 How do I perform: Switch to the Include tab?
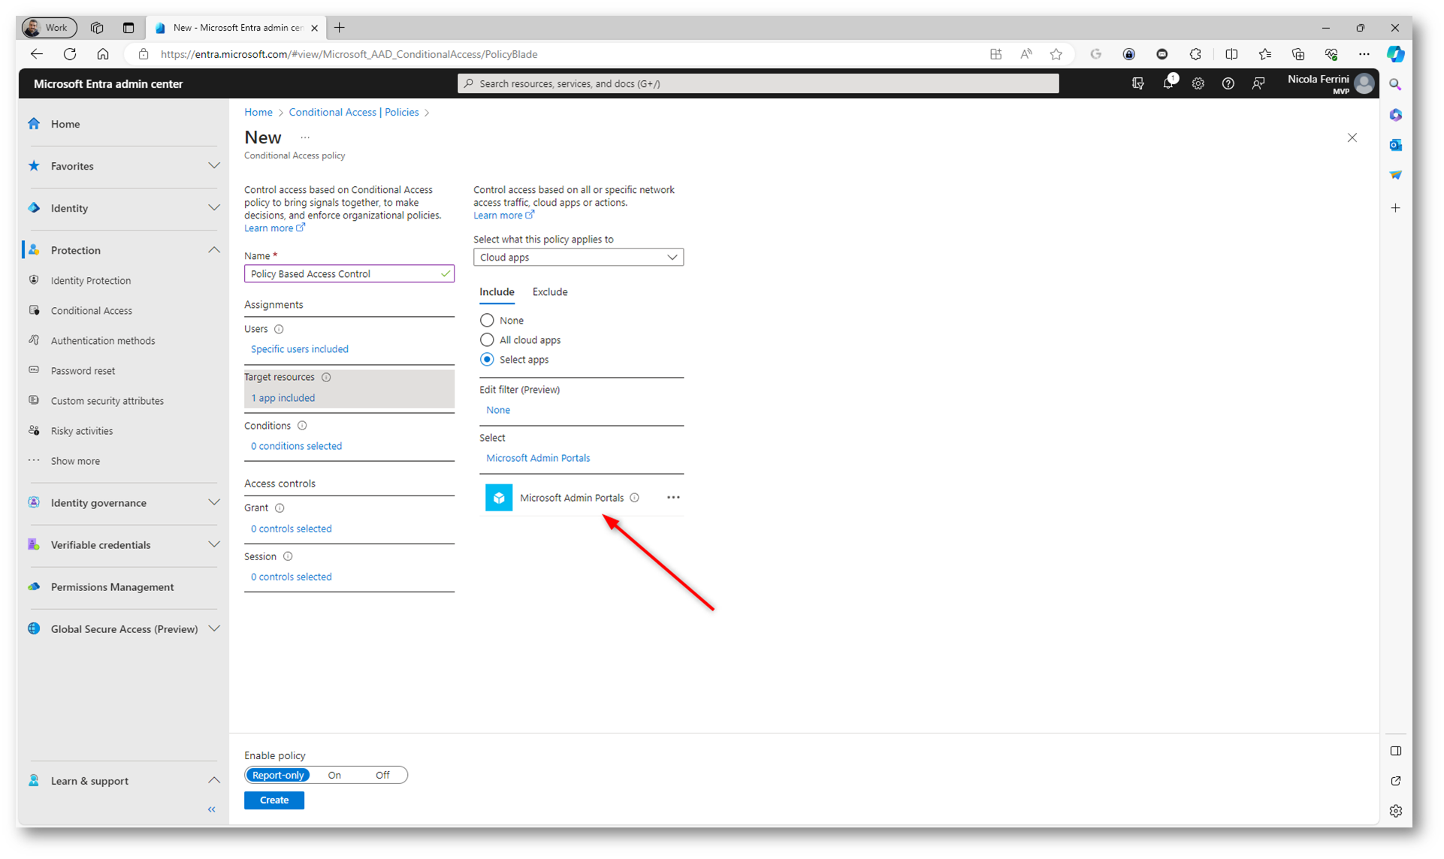click(x=497, y=292)
